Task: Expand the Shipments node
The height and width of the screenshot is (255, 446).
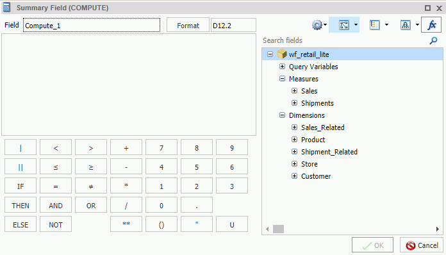Action: click(294, 103)
